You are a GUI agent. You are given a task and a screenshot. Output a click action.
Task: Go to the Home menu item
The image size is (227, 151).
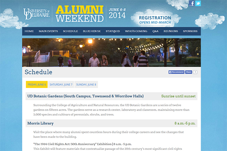29,31
